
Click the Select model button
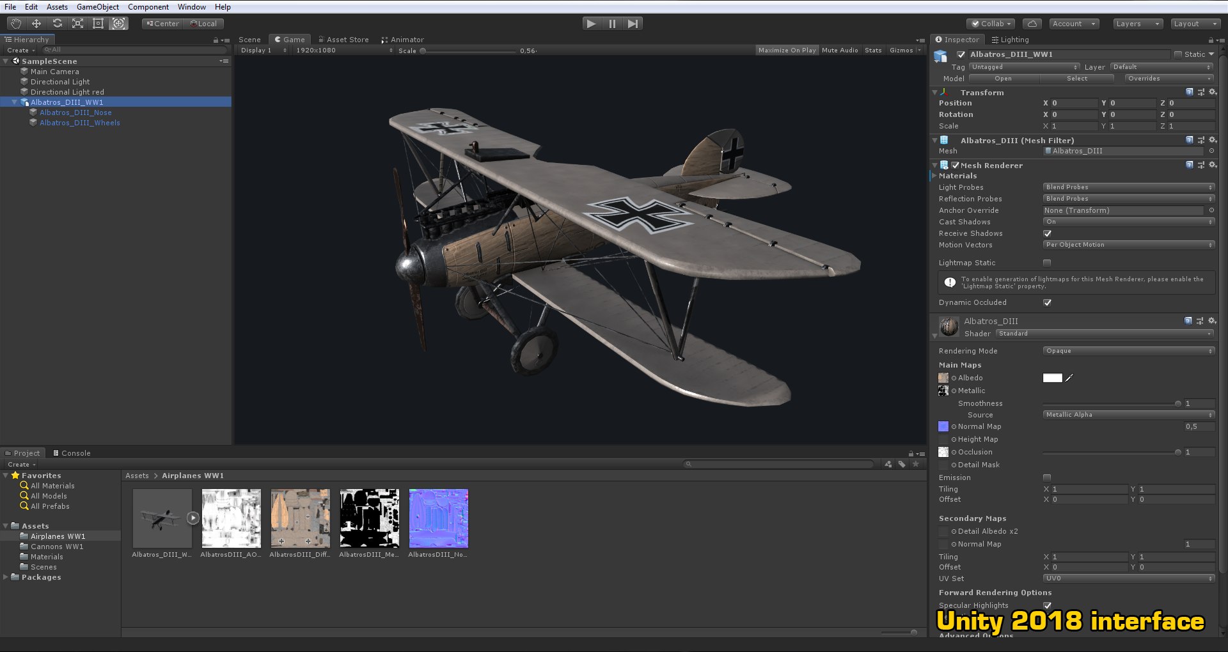coord(1077,79)
